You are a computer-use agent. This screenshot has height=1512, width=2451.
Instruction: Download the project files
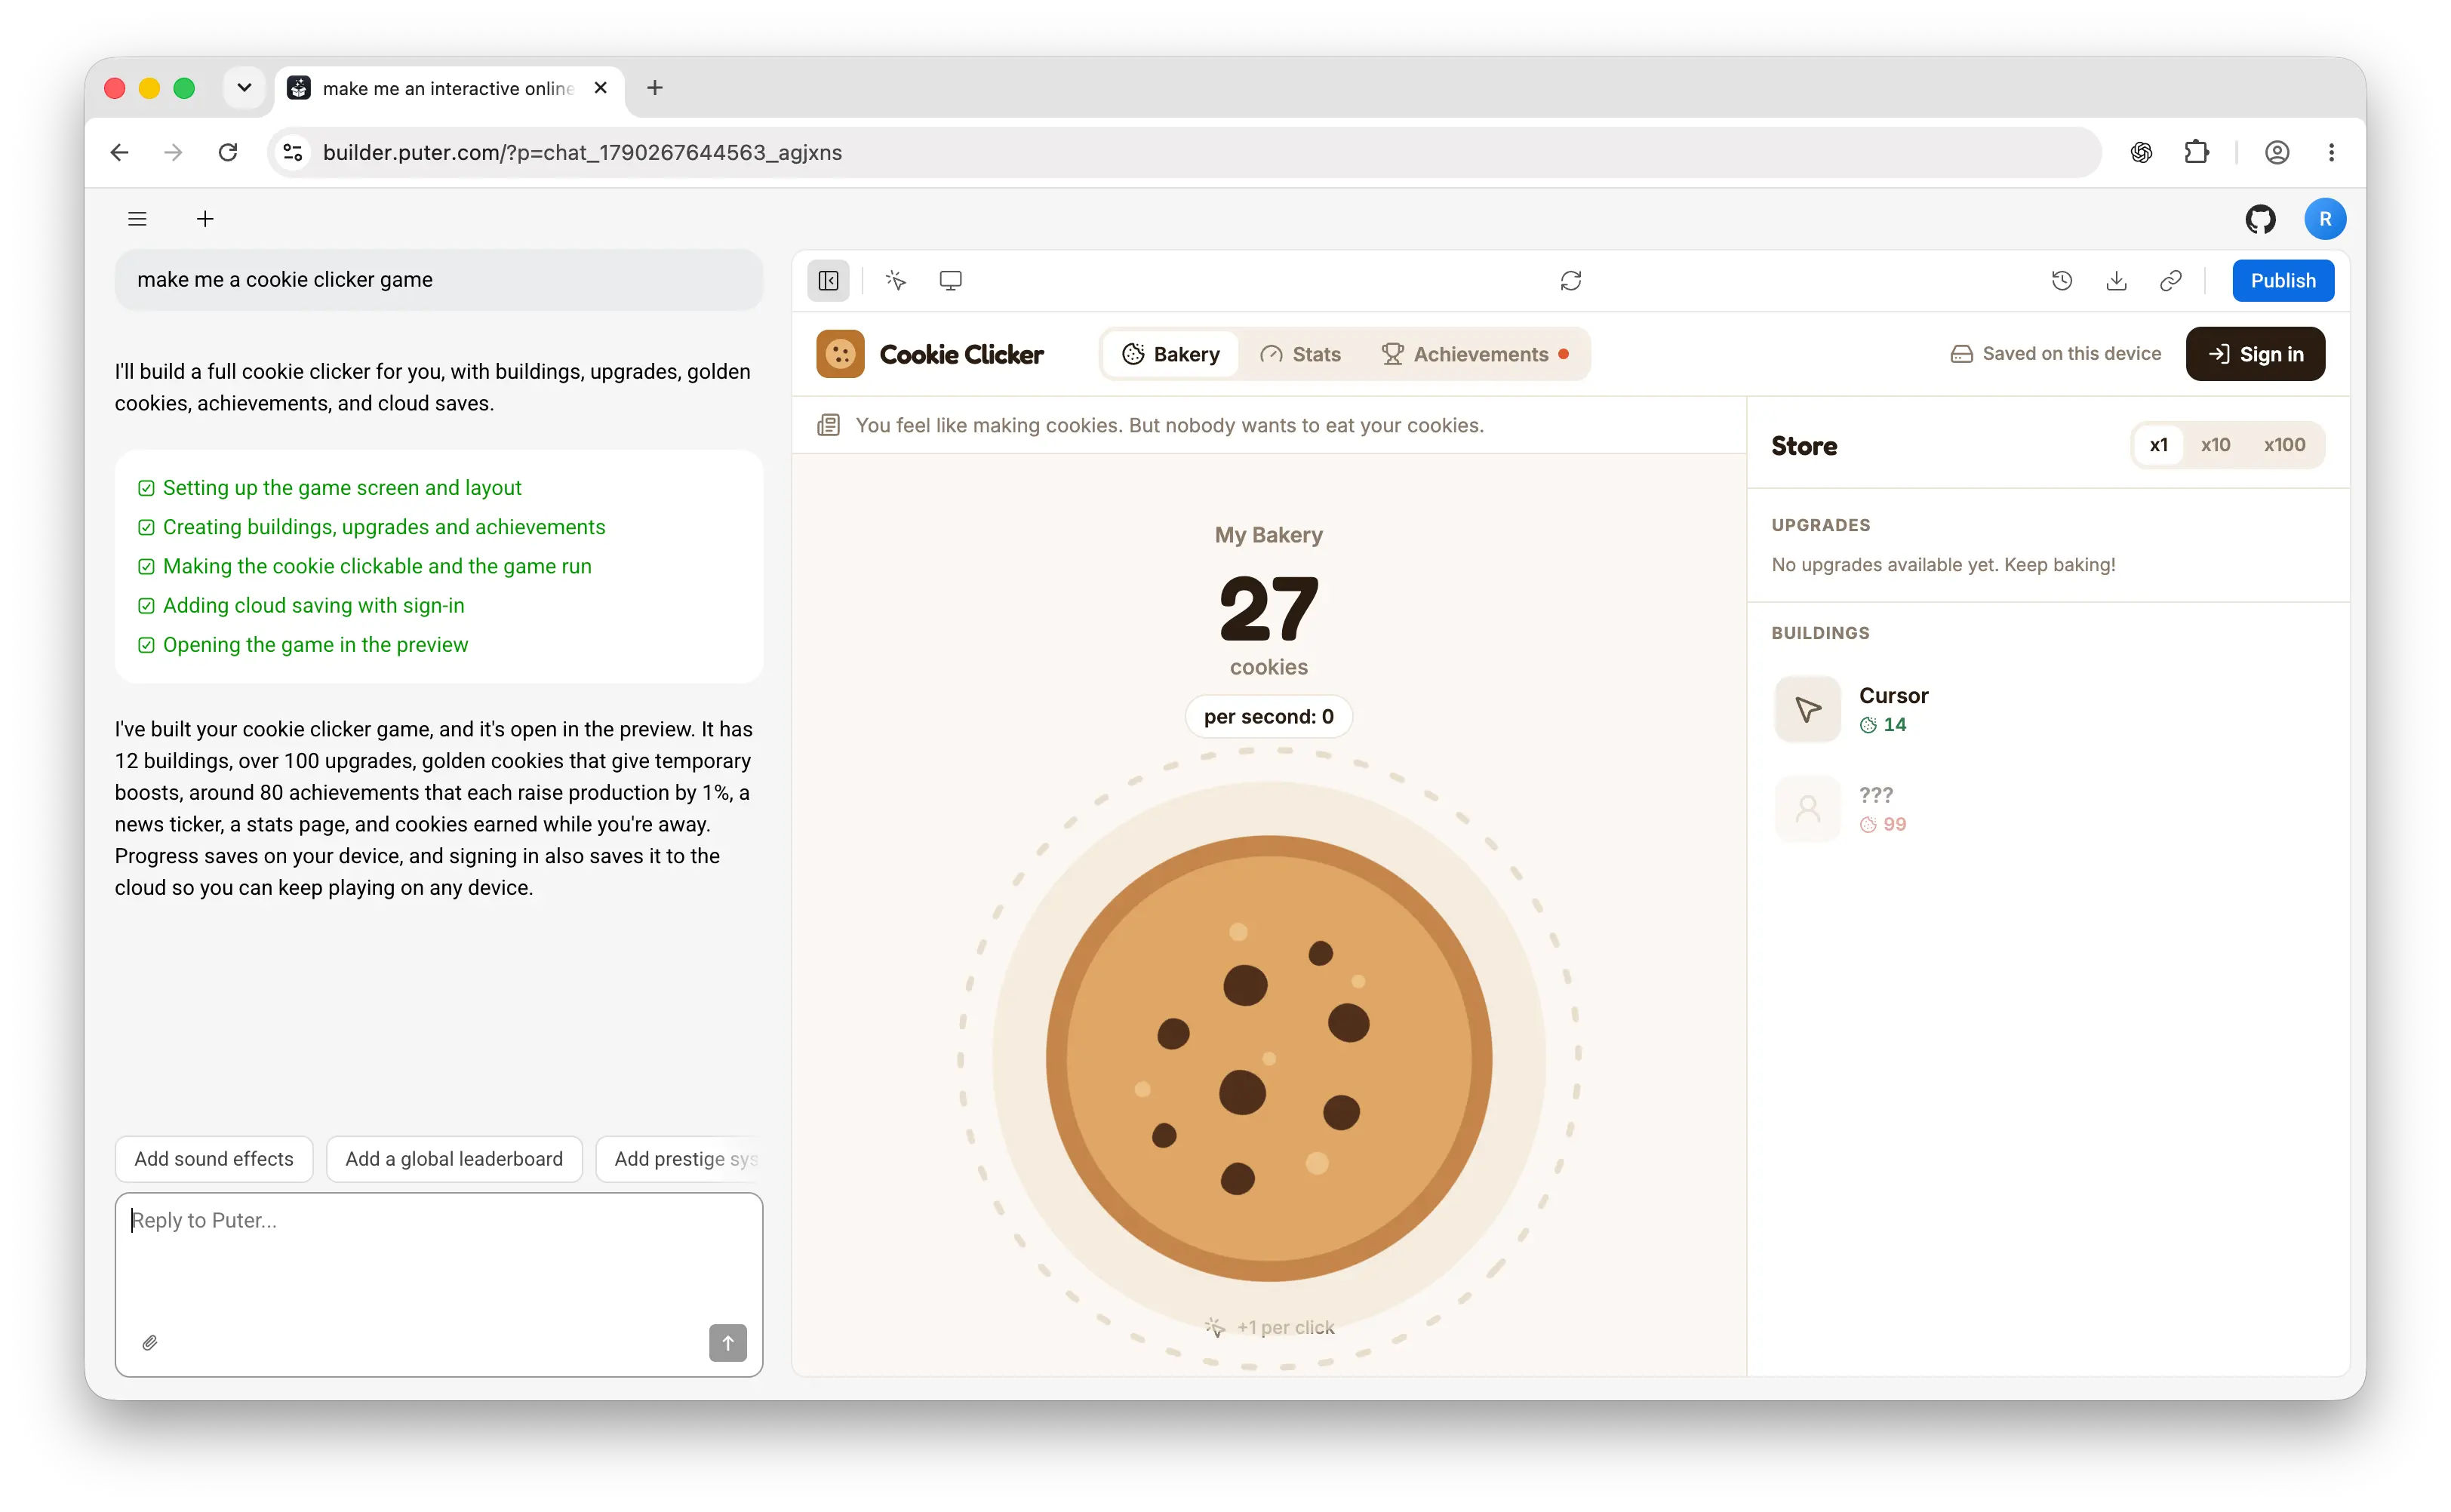point(2116,281)
